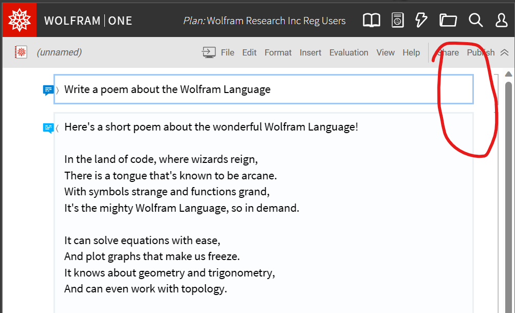Open the View menu
The image size is (515, 313).
click(385, 52)
